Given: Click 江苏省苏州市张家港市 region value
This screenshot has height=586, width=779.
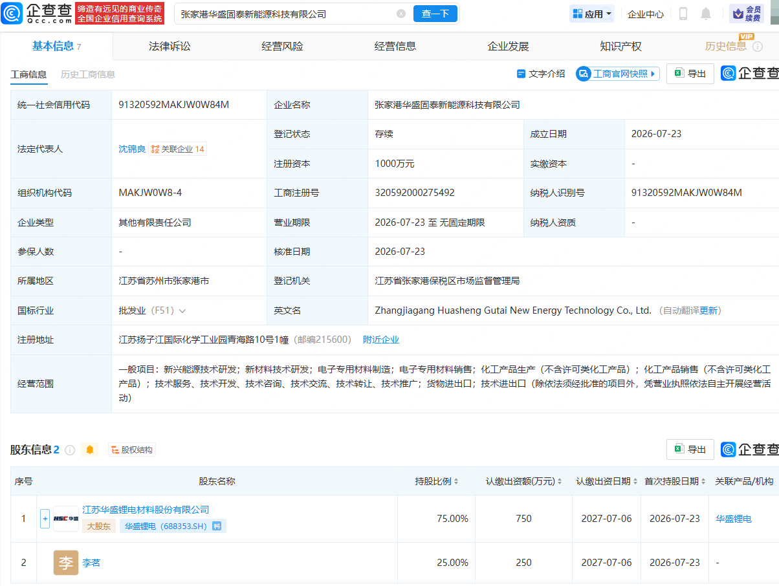Looking at the screenshot, I should click(164, 281).
